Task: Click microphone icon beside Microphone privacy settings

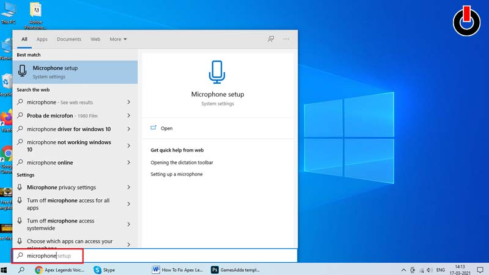Action: (20, 187)
